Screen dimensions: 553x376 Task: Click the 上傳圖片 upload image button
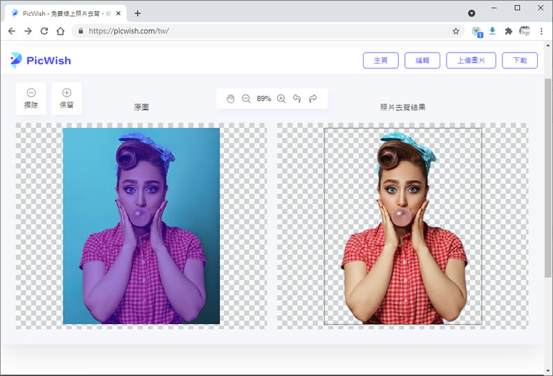tap(471, 61)
